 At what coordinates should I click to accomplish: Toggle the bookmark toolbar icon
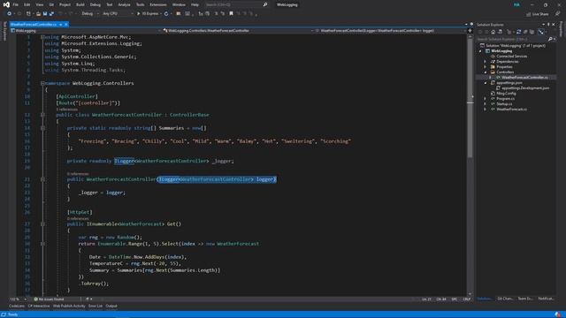pos(232,14)
